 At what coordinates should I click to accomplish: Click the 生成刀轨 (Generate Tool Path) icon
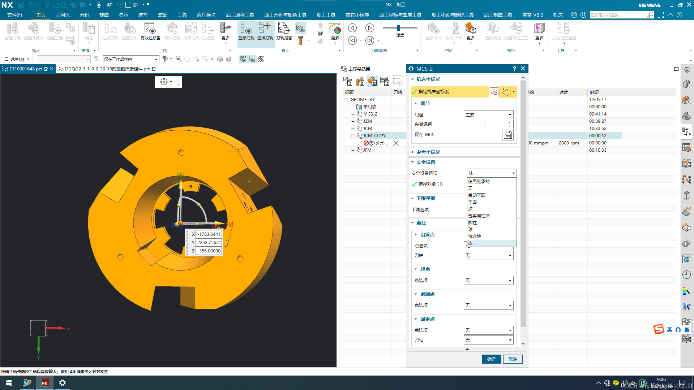(111, 31)
